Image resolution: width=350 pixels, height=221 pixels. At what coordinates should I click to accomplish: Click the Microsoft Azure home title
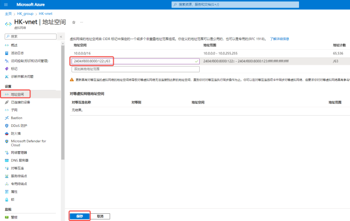[30, 5]
